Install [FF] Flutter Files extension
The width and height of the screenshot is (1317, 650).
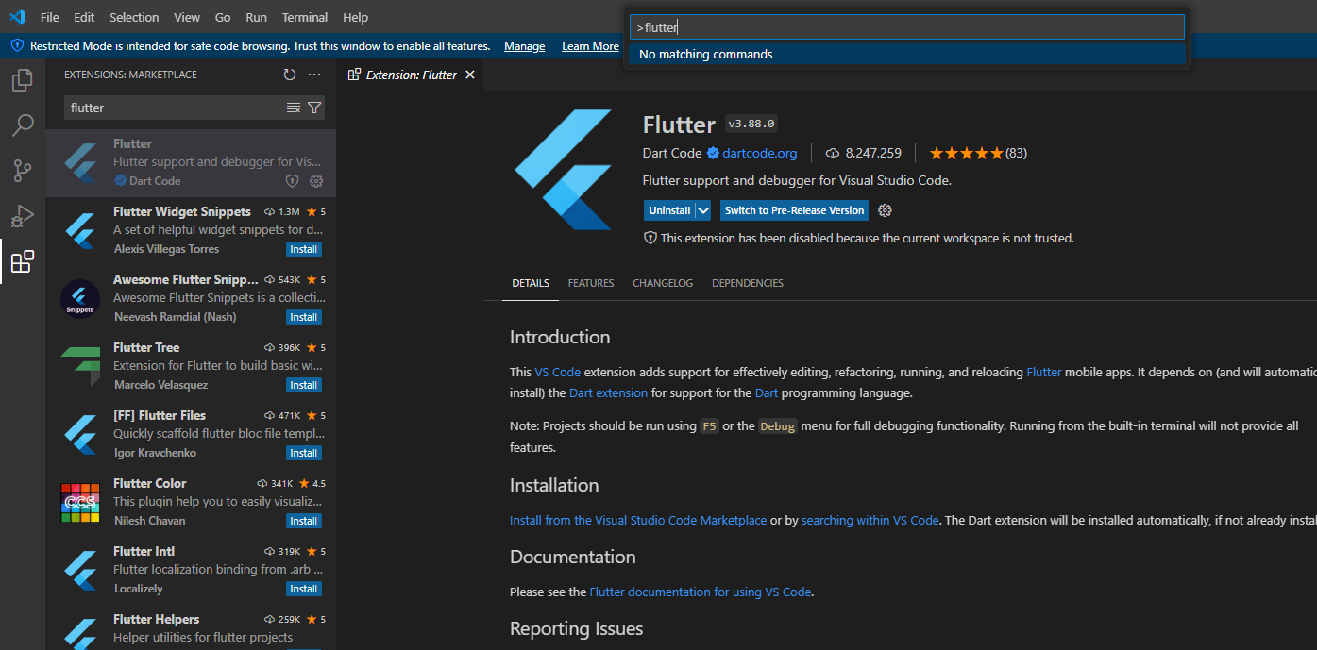[304, 453]
